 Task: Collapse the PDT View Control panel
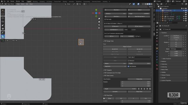click(x=109, y=76)
